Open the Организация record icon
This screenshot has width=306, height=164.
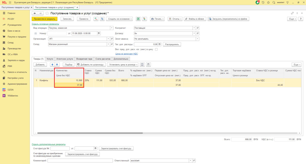(x=112, y=39)
